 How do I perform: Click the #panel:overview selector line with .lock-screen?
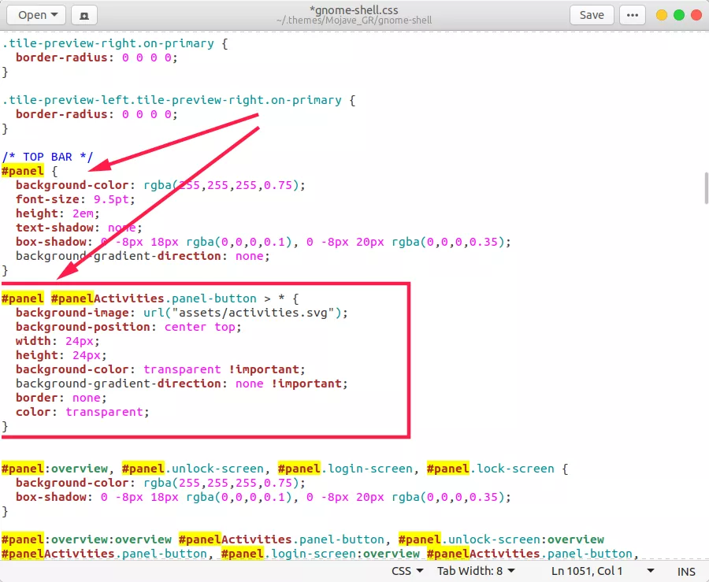285,469
